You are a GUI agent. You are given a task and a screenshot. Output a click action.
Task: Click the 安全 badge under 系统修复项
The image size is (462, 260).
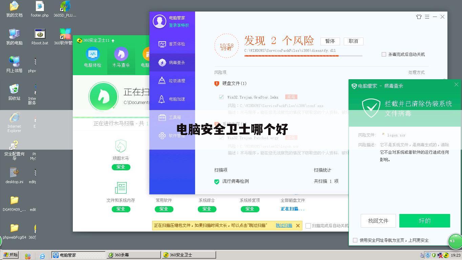(x=250, y=209)
